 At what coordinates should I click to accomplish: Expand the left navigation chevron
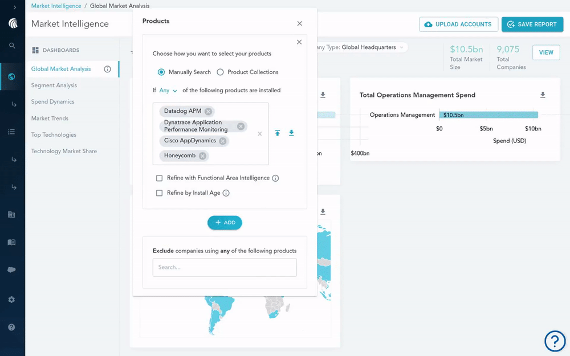[x=15, y=7]
